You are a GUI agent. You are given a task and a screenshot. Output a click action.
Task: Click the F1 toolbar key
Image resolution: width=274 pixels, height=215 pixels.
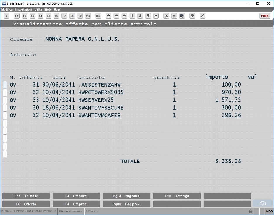(x=17, y=16)
